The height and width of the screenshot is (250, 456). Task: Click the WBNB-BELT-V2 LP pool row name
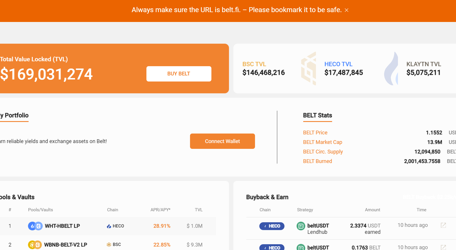coord(66,245)
